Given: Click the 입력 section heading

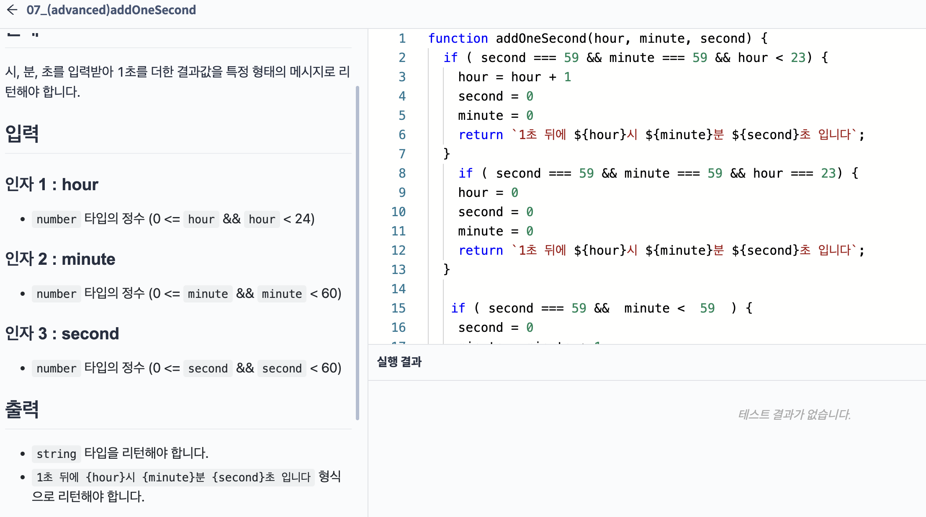Looking at the screenshot, I should (22, 134).
